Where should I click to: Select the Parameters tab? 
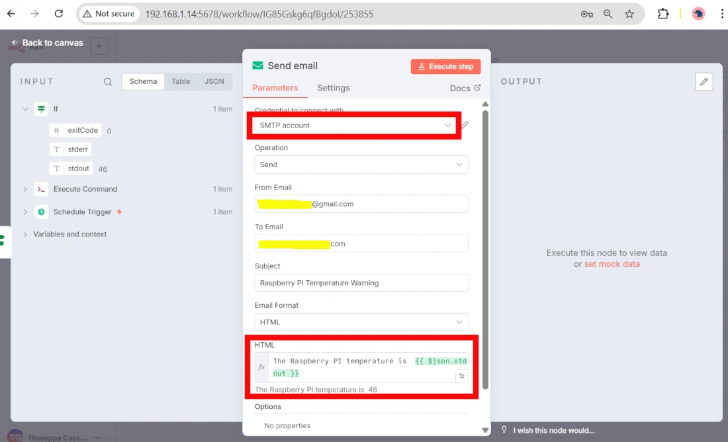(275, 88)
